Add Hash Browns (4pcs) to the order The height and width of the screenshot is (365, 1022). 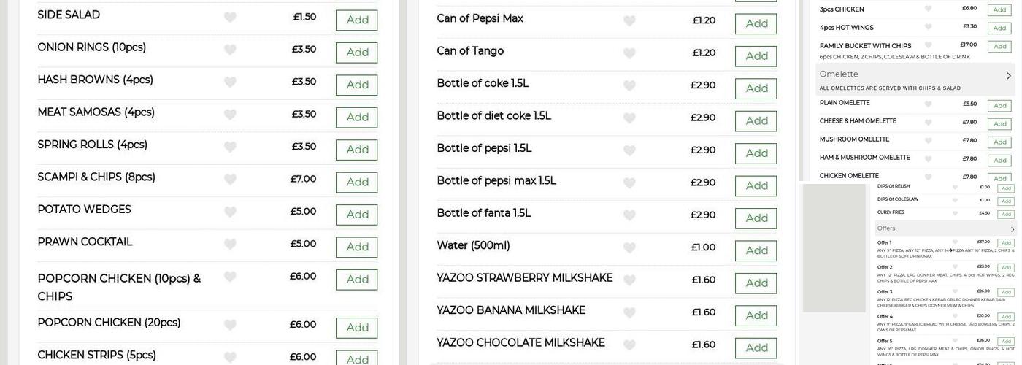click(356, 85)
